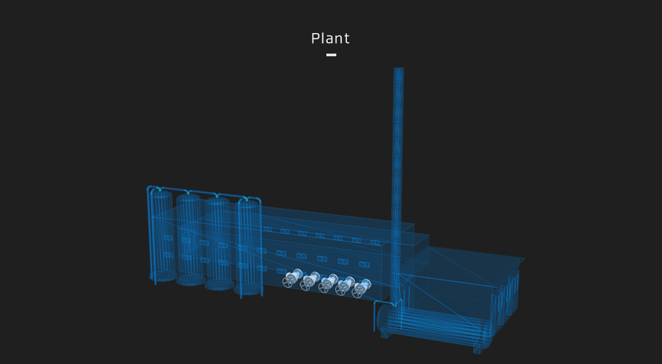Select the rightmost white valve in the plant model
This screenshot has width=662, height=364.
[361, 289]
